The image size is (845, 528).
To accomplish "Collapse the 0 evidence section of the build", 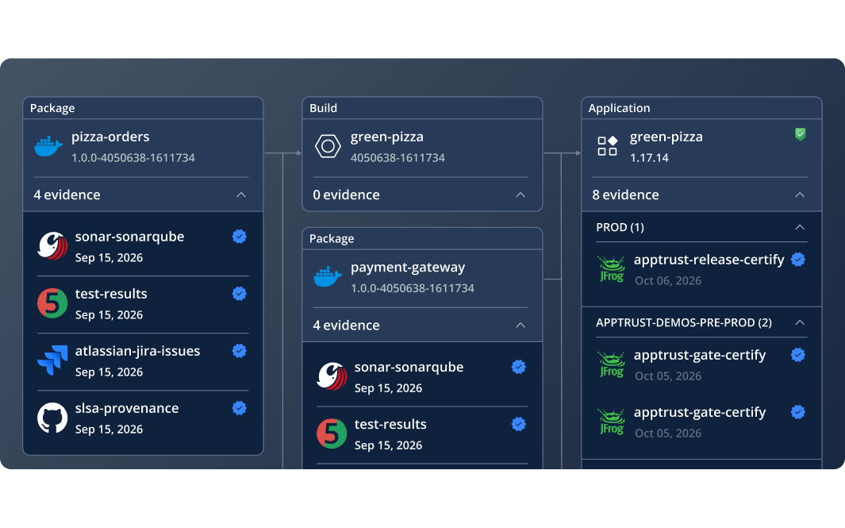I will (x=520, y=195).
